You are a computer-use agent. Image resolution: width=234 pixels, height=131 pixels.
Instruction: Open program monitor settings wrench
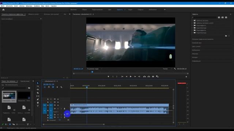pos(175,69)
